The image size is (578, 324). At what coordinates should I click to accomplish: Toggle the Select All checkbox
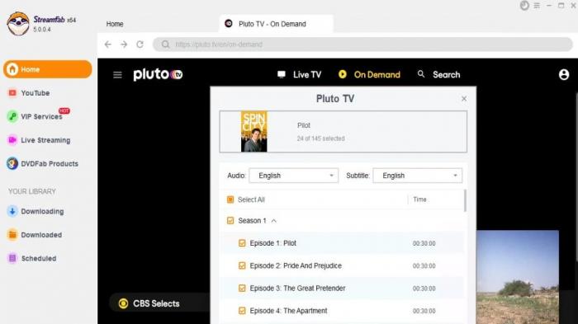[230, 200]
